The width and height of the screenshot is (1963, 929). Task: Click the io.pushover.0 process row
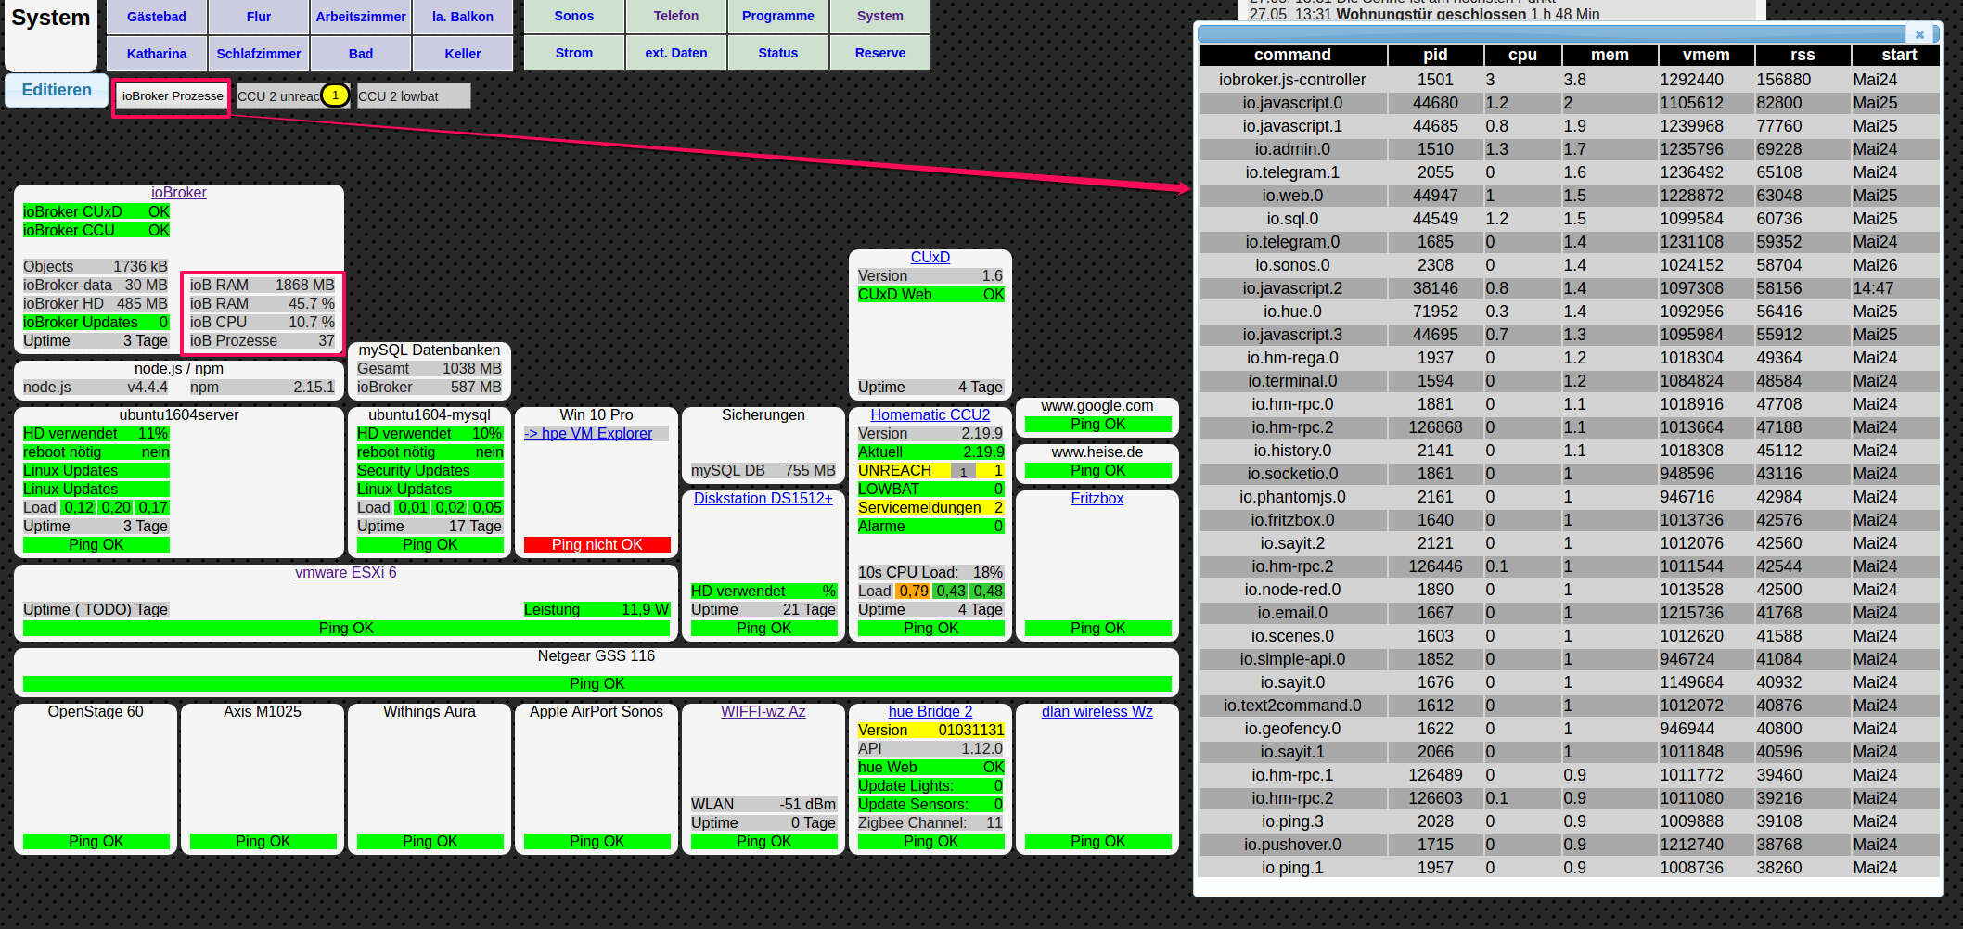(x=1569, y=845)
